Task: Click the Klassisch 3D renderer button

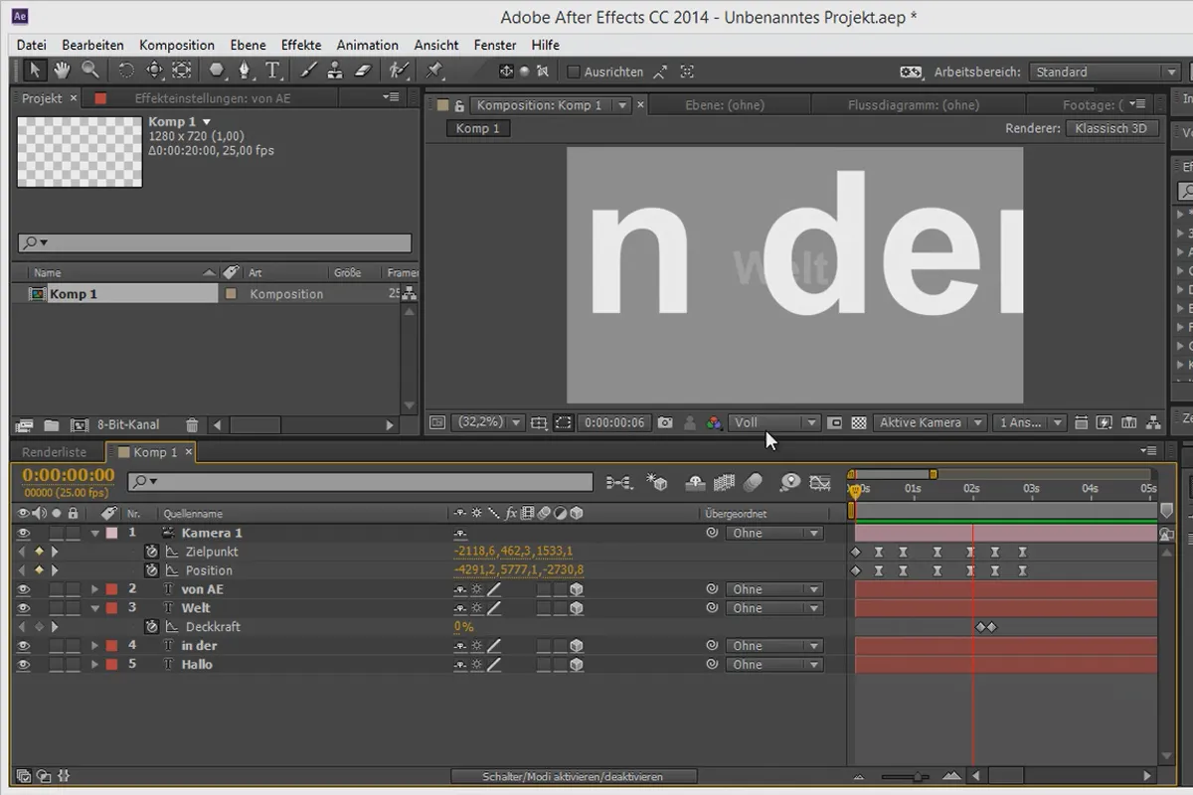Action: click(1110, 128)
